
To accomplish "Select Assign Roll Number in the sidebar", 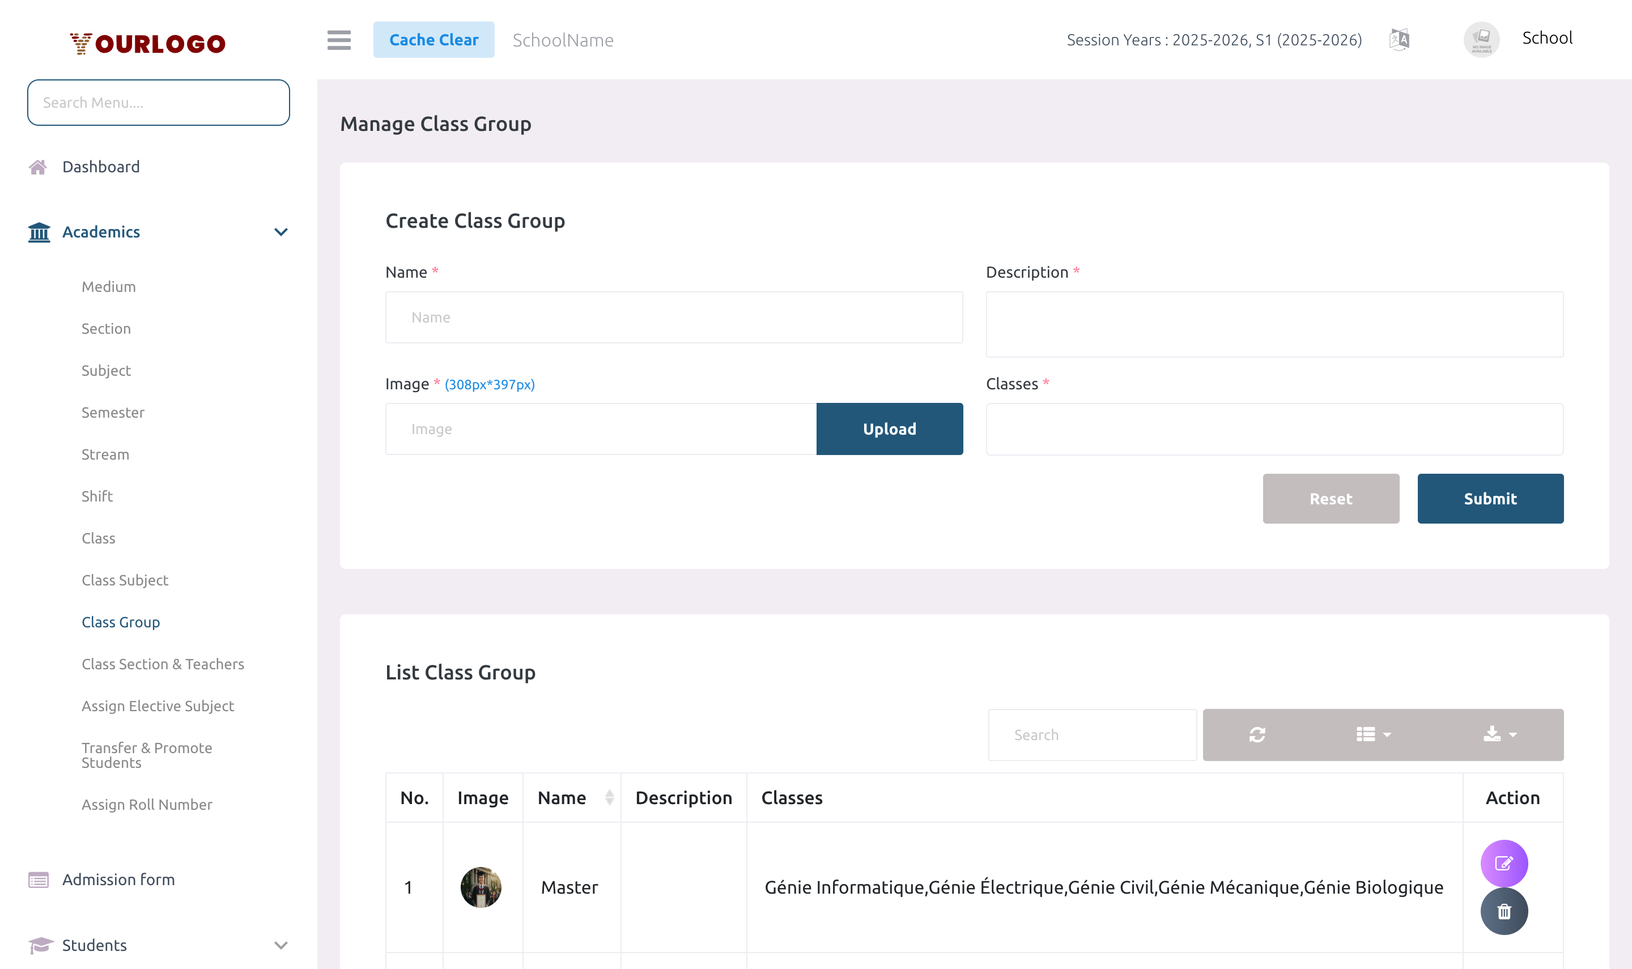I will click(147, 804).
